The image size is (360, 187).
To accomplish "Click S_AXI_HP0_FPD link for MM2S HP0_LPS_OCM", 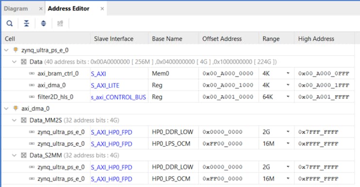I will click(111, 144).
